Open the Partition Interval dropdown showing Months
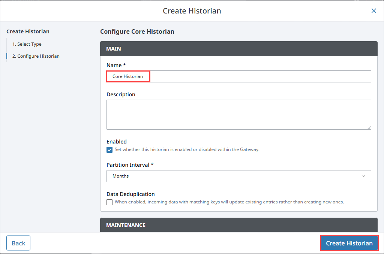Viewport: 384px width, 254px height. (238, 176)
